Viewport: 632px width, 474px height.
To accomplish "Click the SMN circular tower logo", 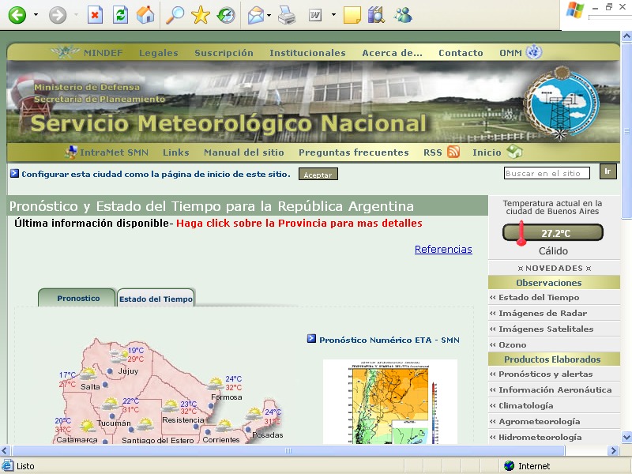I will pos(562,103).
